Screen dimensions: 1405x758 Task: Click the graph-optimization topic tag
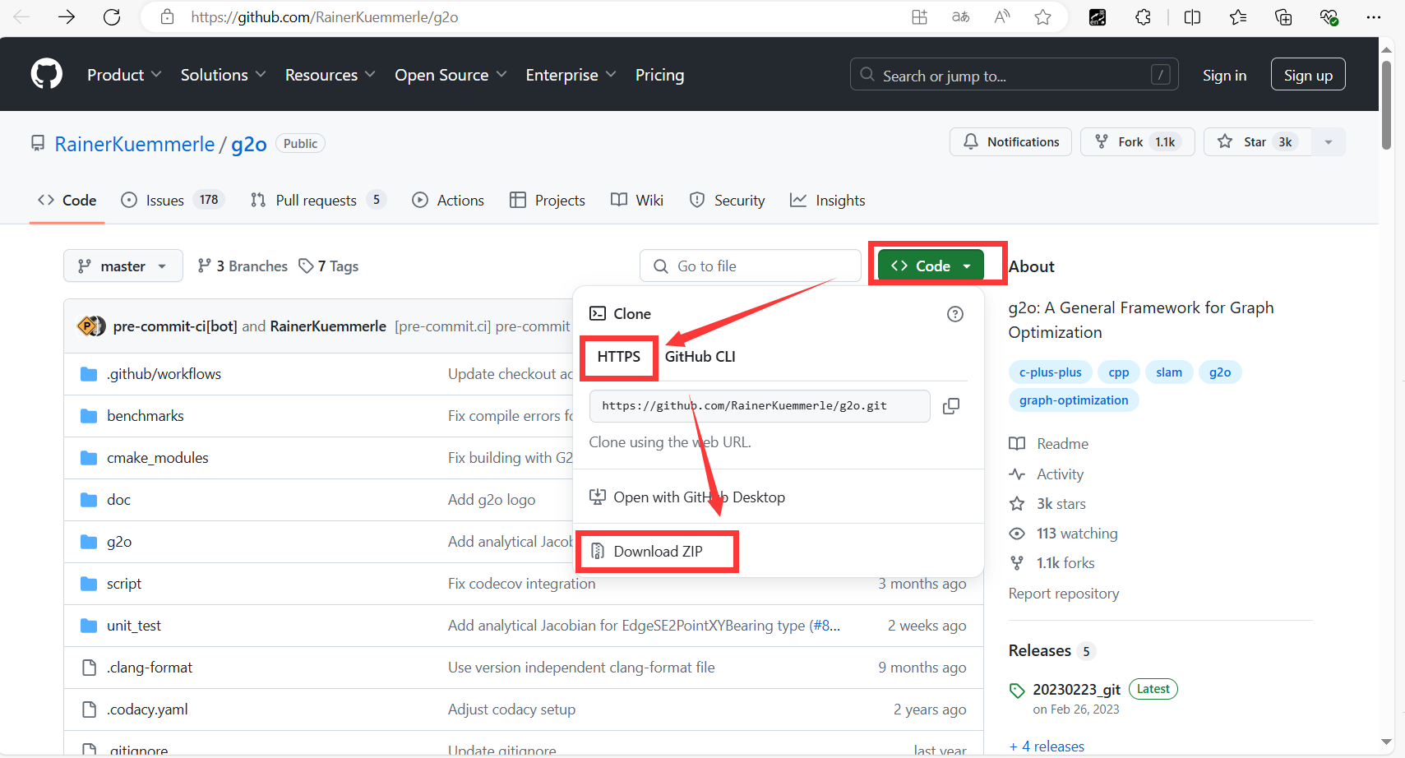tap(1073, 400)
